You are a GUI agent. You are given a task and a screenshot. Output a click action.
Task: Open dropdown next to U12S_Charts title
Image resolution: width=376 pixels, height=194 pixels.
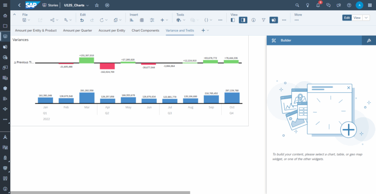coord(87,5)
